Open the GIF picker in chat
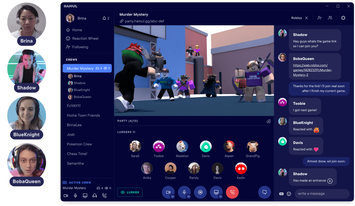This screenshot has width=355, height=206. [281, 194]
